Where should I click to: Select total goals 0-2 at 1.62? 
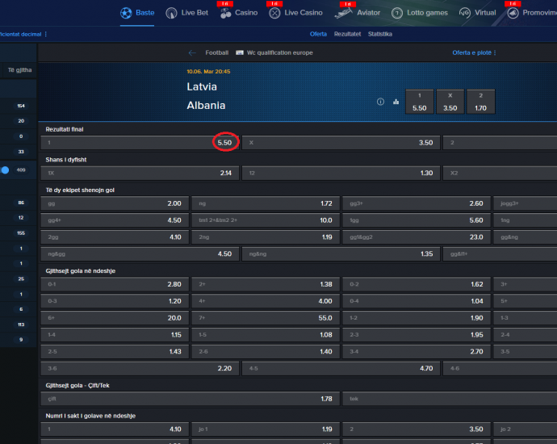pos(417,284)
